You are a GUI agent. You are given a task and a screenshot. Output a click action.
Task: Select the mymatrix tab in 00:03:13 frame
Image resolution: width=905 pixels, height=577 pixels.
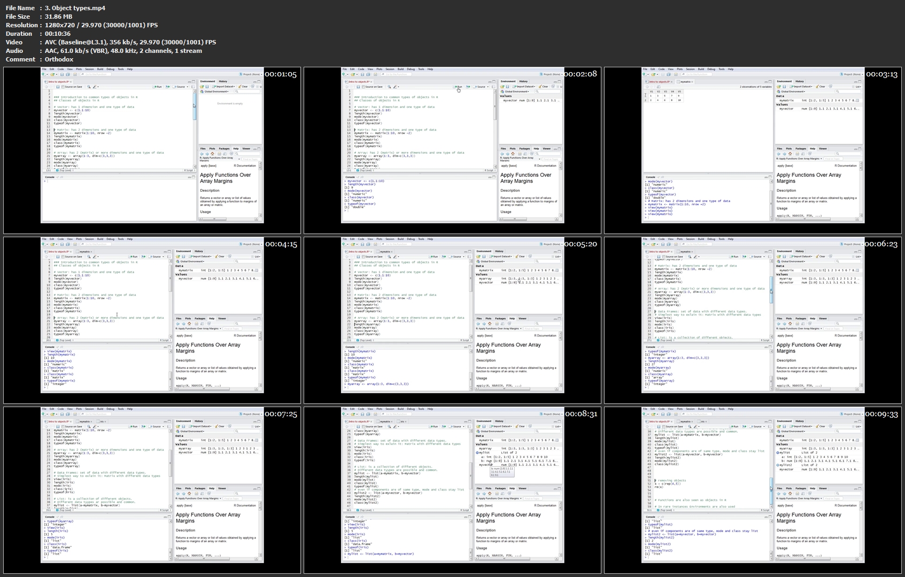(x=685, y=82)
